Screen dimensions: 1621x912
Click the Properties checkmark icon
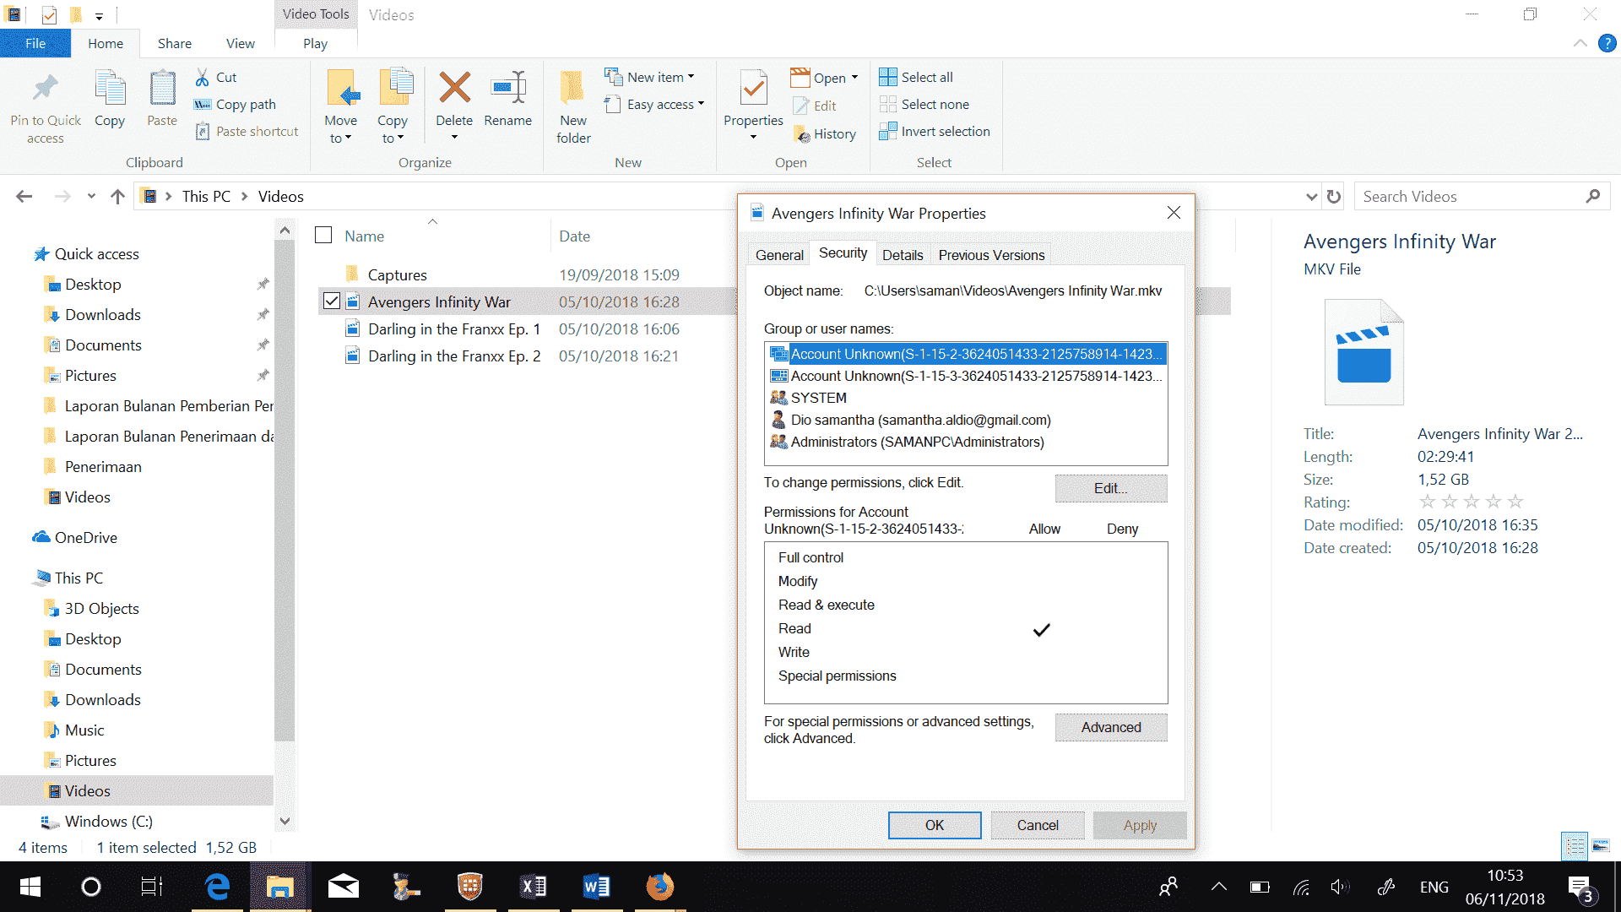[753, 89]
